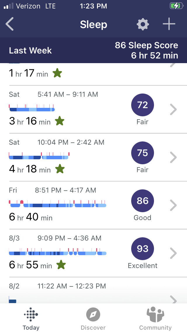This screenshot has height=332, width=187.
Task: Expand the Sat 5:41 AM sleep entry chevron
Action: (173, 110)
